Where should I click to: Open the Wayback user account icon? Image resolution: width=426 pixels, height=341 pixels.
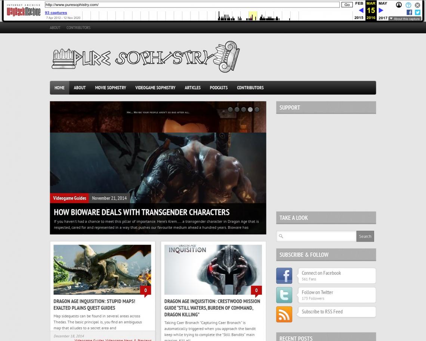pos(399,5)
